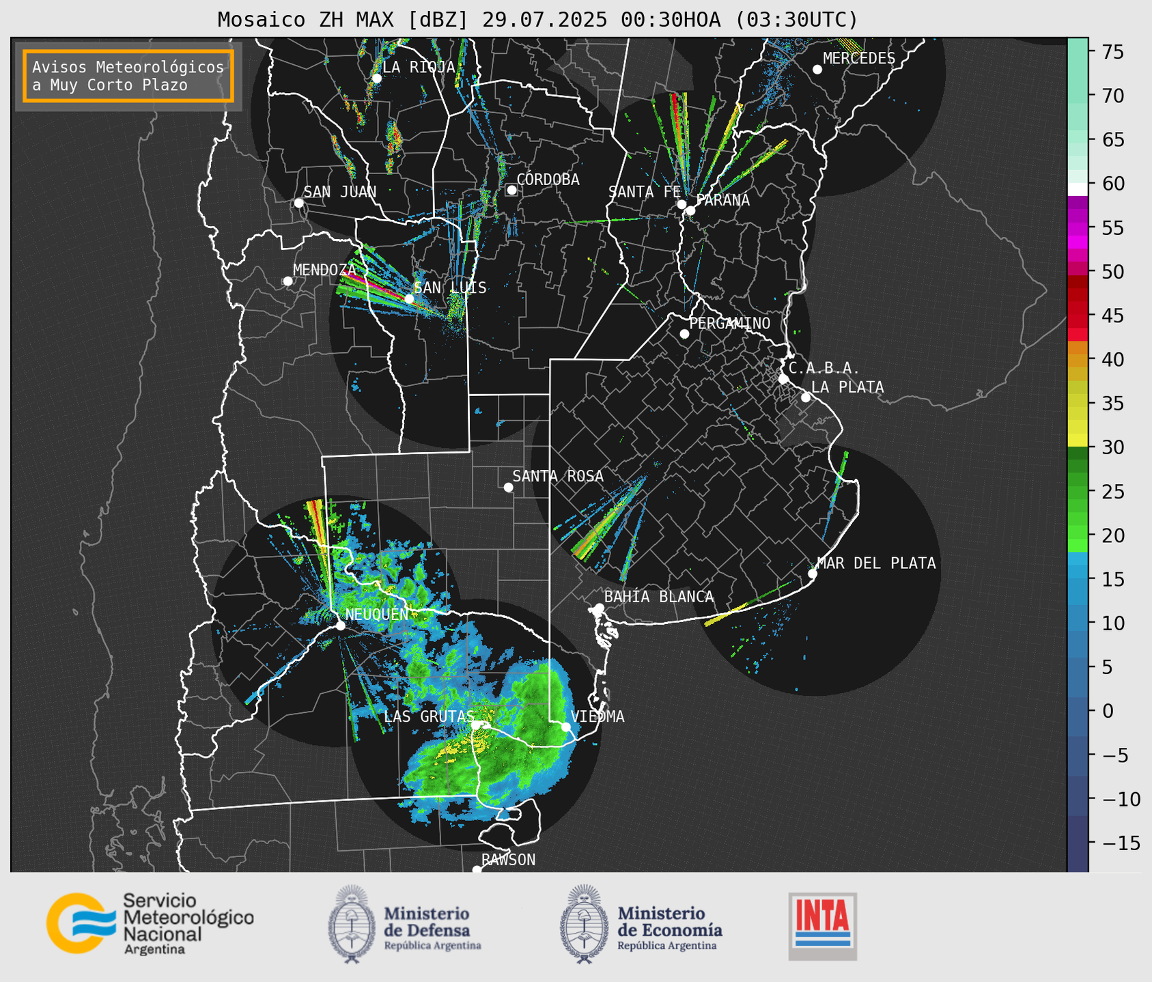
Task: Select the MENDOZA city marker dot
Action: pyautogui.click(x=287, y=281)
